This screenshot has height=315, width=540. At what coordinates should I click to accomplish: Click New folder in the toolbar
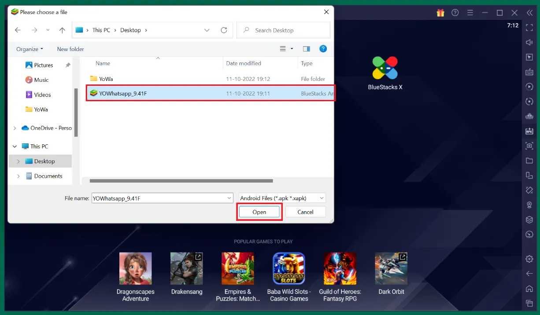click(x=70, y=49)
